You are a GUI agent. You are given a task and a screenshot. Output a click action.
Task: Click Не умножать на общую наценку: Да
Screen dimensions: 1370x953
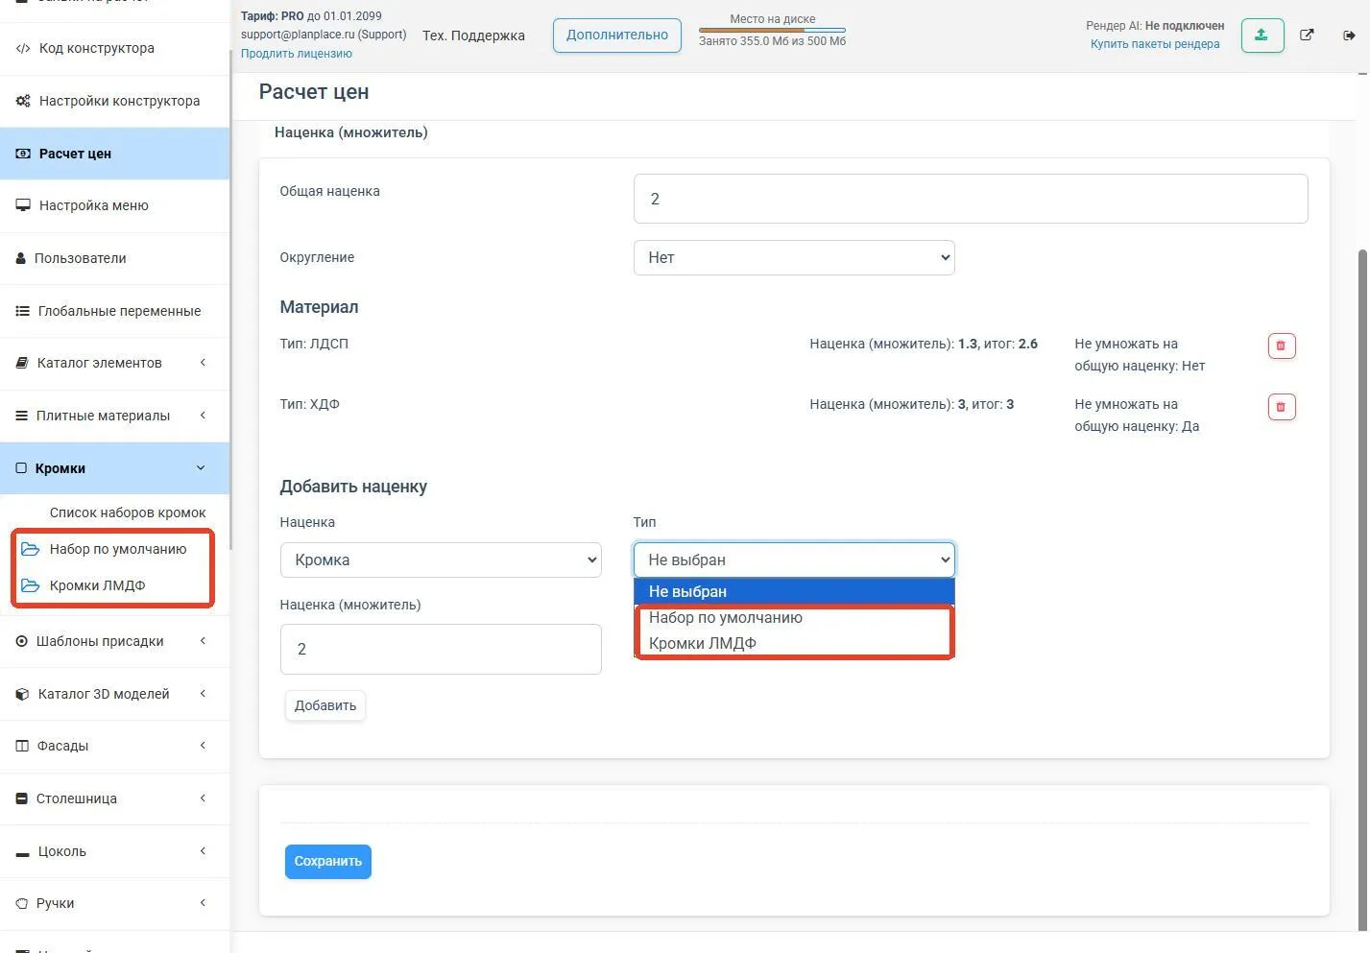pyautogui.click(x=1137, y=416)
